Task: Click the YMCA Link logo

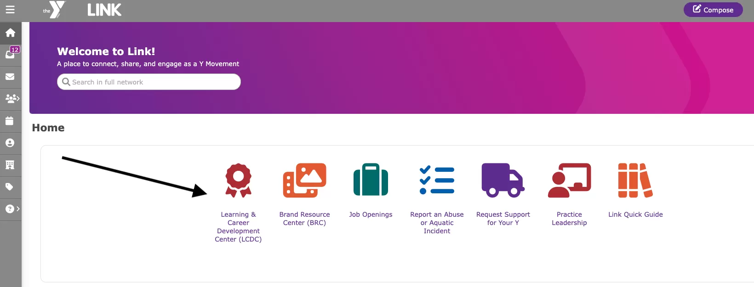Action: click(83, 10)
